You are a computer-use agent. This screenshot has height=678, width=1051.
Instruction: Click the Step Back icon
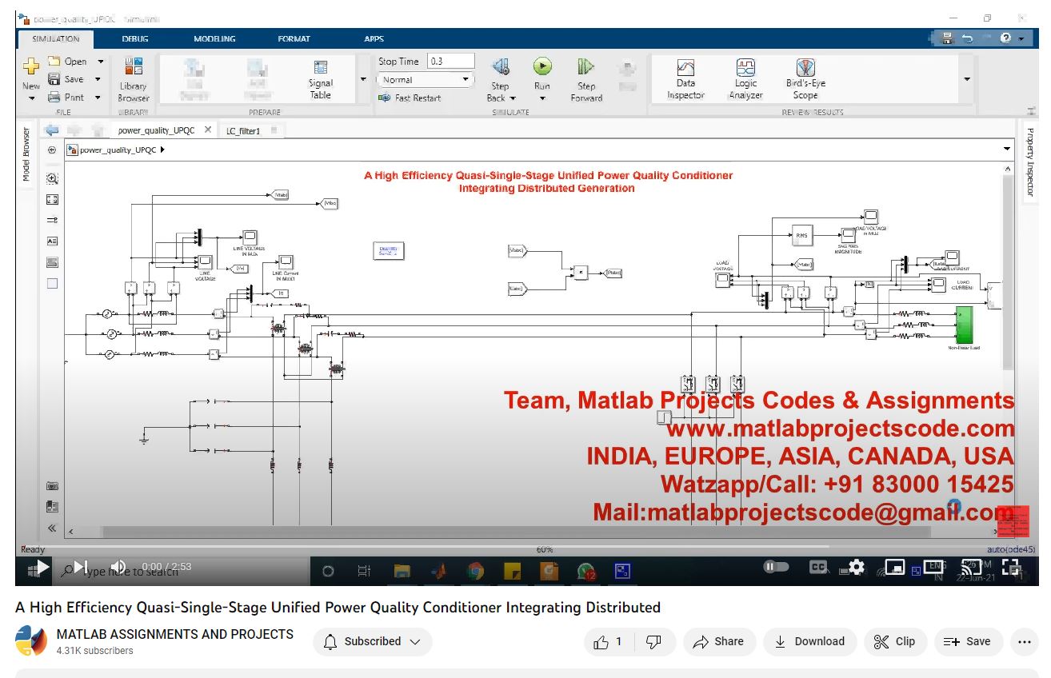(500, 67)
